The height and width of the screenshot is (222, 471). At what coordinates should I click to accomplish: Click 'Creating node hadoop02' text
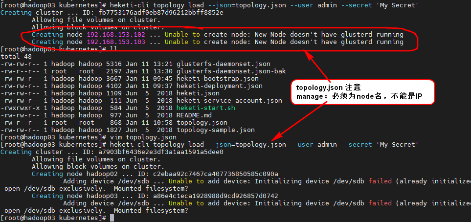[75, 174]
